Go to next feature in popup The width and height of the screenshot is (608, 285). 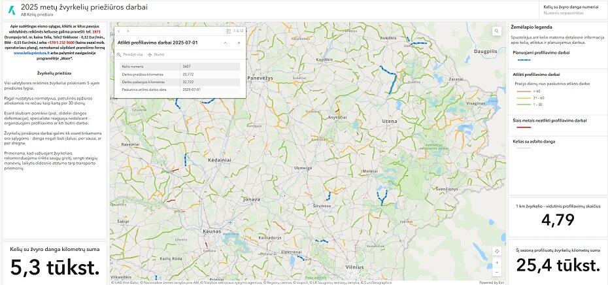(128, 31)
